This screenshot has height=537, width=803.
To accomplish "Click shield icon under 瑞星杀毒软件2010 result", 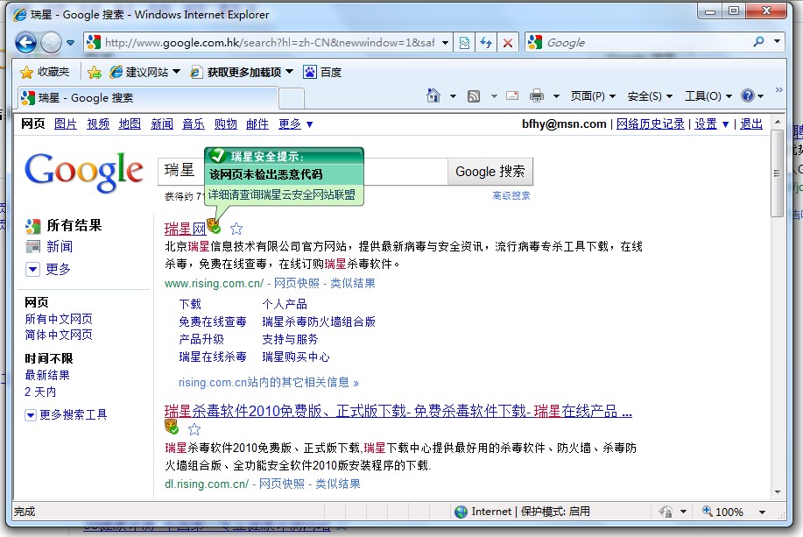I will click(172, 427).
